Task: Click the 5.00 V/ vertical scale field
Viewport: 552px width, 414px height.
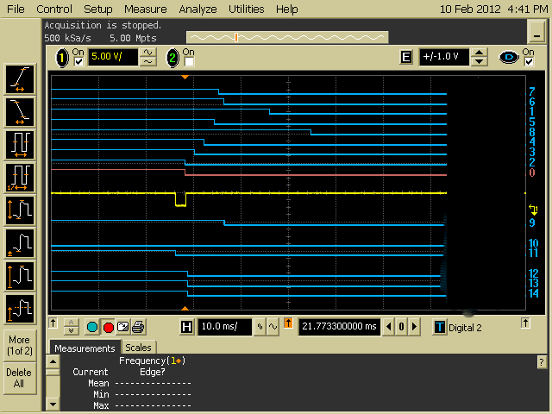Action: point(113,57)
